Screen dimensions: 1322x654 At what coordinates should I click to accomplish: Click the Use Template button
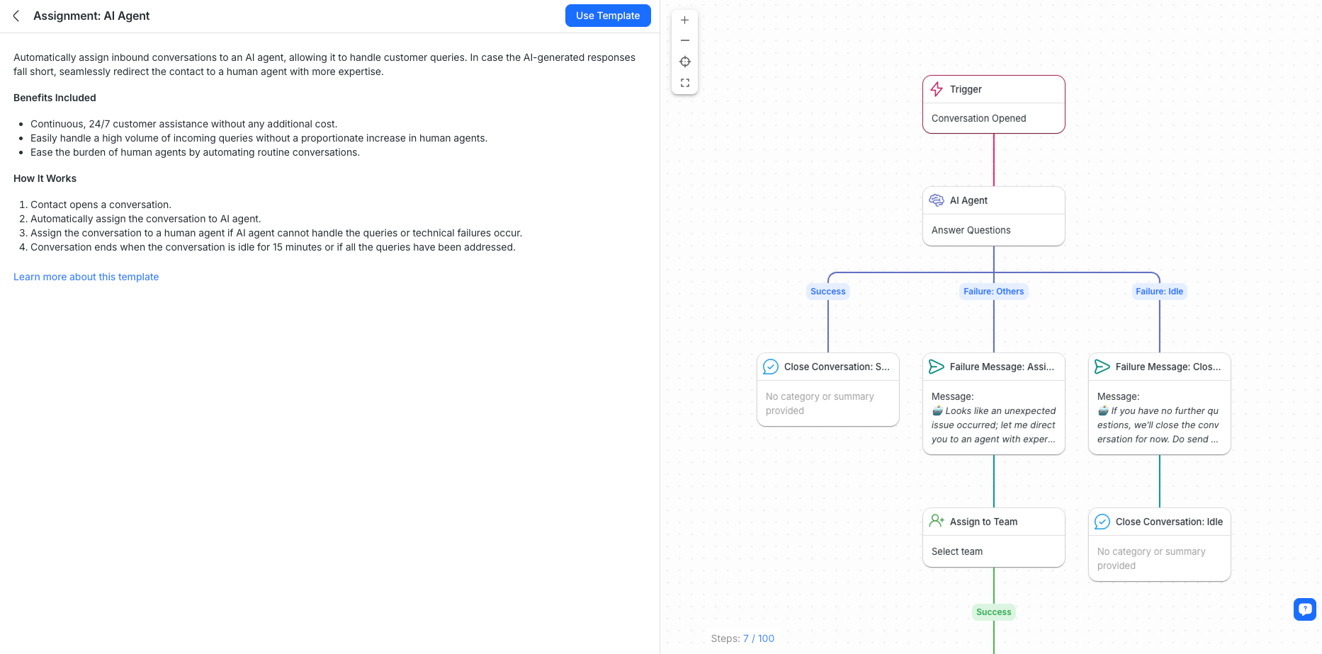tap(607, 16)
